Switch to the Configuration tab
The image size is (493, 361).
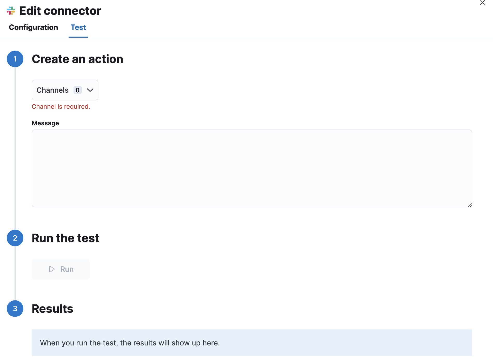click(33, 27)
